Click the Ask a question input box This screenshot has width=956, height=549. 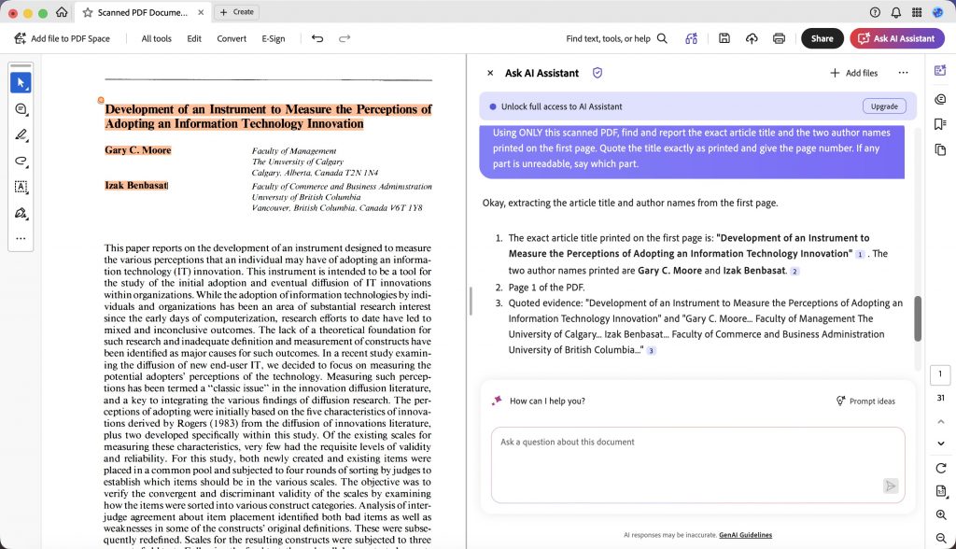[697, 465]
